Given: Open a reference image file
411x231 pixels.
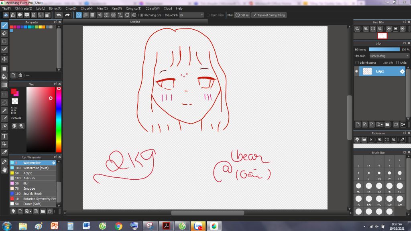Looking at the screenshot, I should [x=364, y=140].
